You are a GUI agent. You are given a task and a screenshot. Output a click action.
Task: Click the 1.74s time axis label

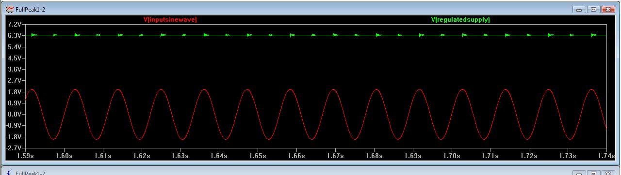[606, 156]
